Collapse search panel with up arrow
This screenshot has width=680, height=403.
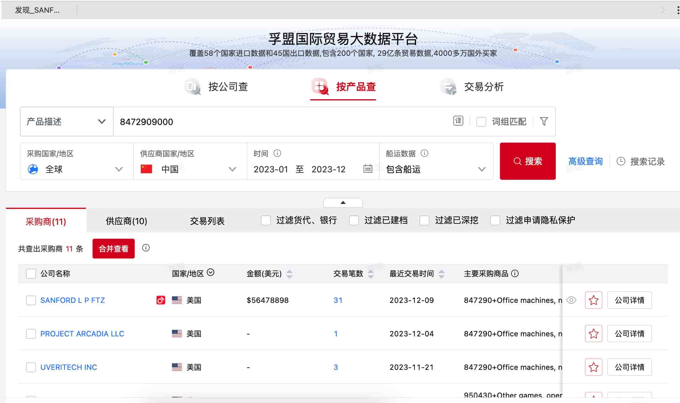coord(343,202)
